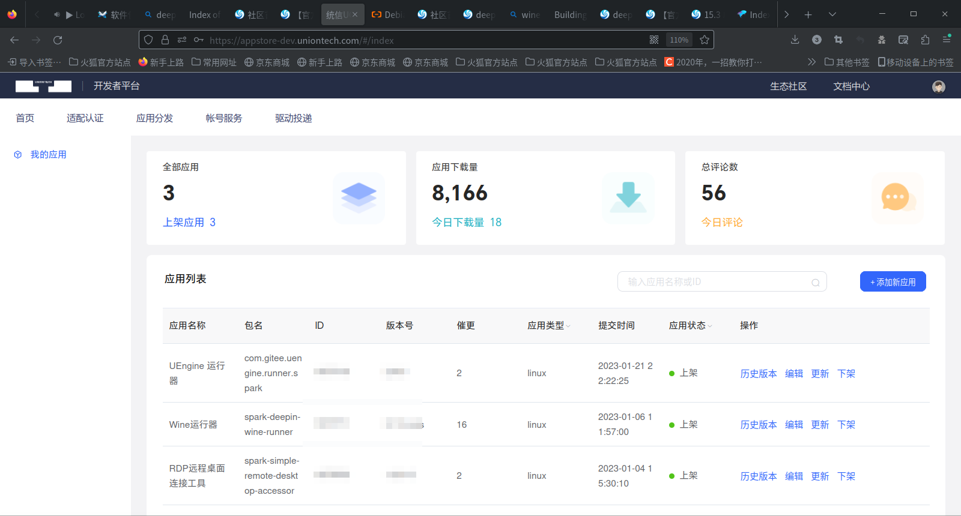
Task: Open the 适配认证 navigation tab
Action: click(85, 118)
